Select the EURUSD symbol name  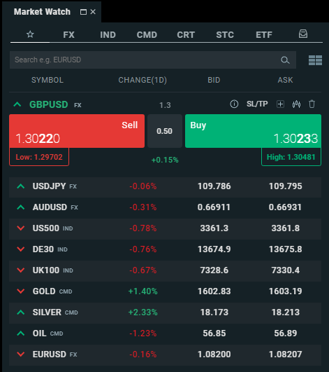click(x=50, y=354)
